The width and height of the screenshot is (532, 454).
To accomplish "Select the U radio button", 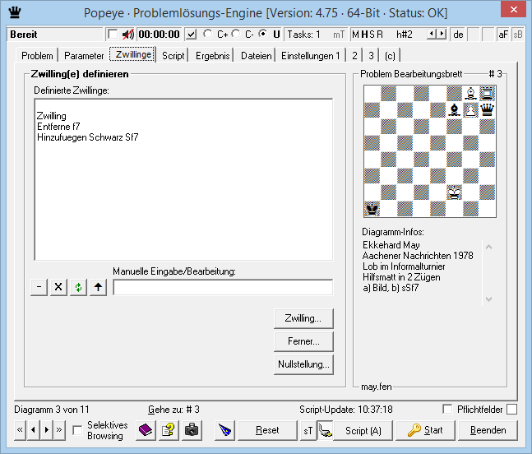I will coord(262,34).
